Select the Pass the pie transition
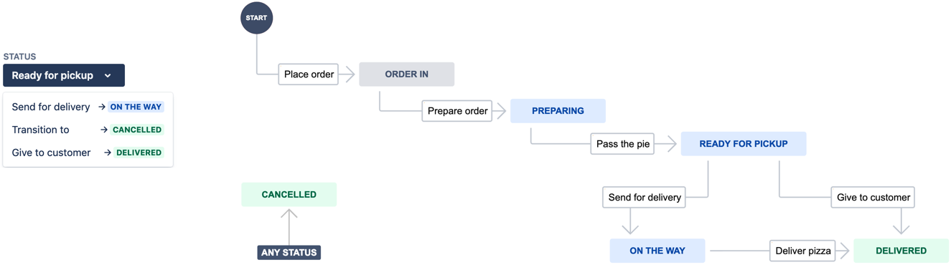 622,144
